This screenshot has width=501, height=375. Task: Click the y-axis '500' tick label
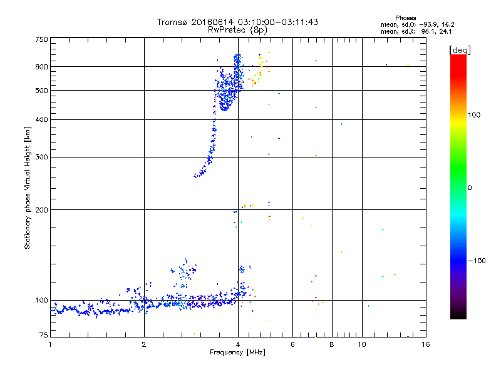[x=41, y=91]
